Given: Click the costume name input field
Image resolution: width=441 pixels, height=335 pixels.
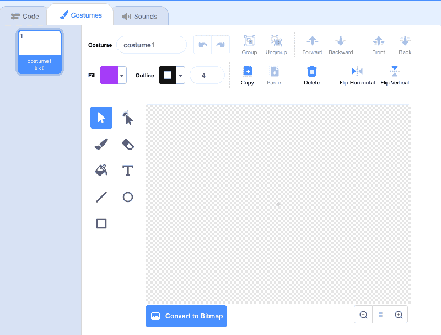Looking at the screenshot, I should [151, 45].
